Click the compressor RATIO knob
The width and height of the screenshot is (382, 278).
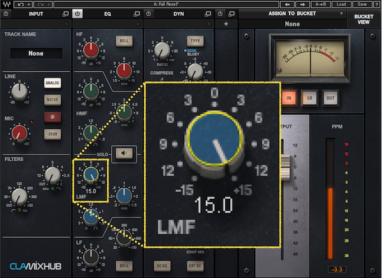tap(162, 50)
